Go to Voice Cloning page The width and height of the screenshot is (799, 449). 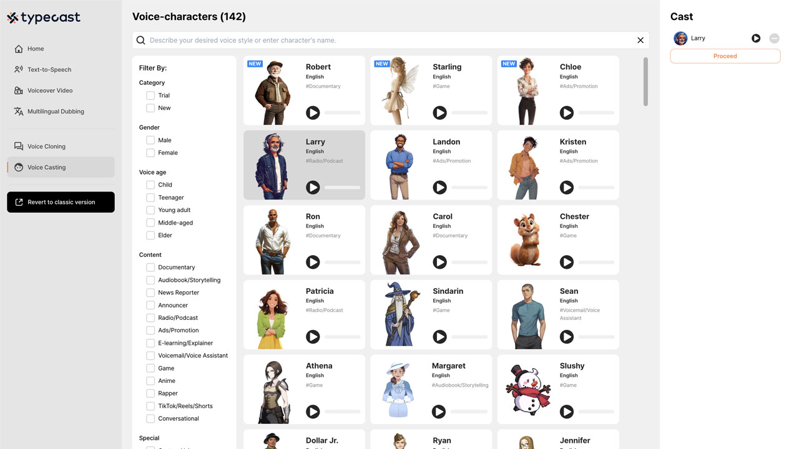click(x=46, y=147)
